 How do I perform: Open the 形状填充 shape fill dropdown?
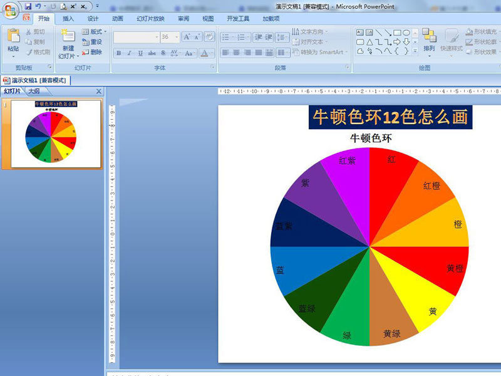(x=481, y=31)
